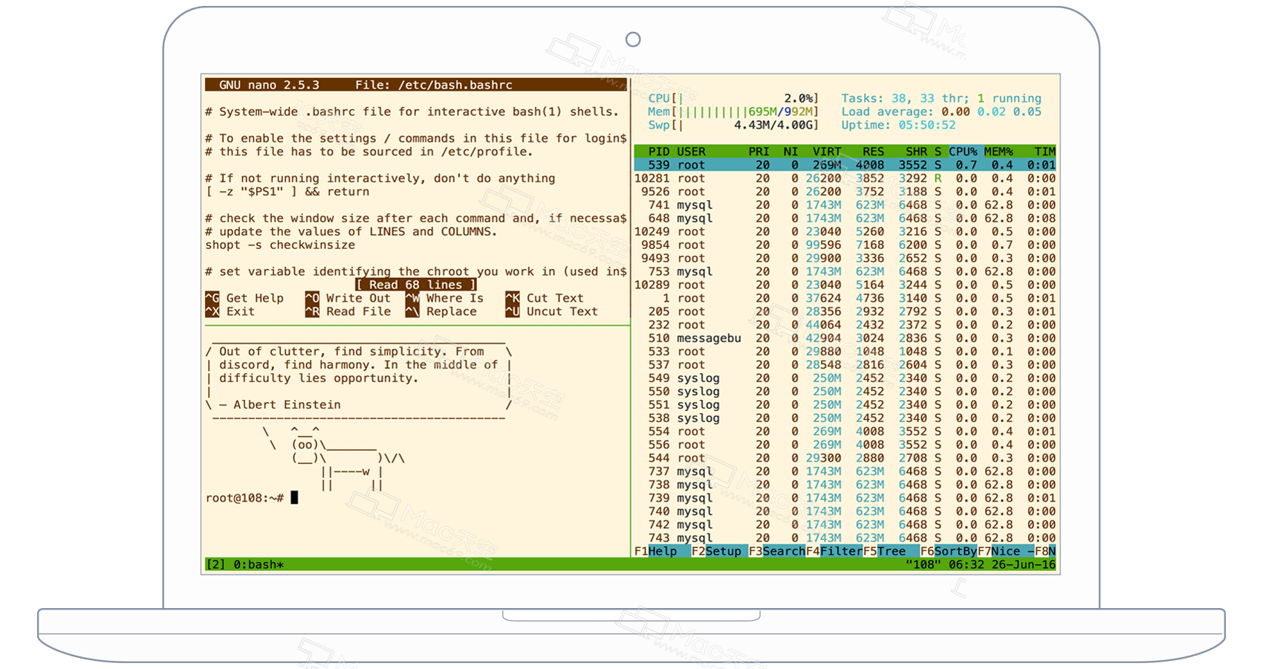Click ^K Cut Text in nano
The image size is (1263, 669).
coord(545,298)
